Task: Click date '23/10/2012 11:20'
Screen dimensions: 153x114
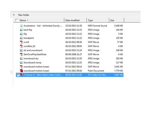Action: 73,26
